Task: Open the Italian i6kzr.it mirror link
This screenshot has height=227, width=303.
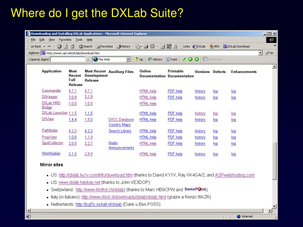Action: point(124,197)
